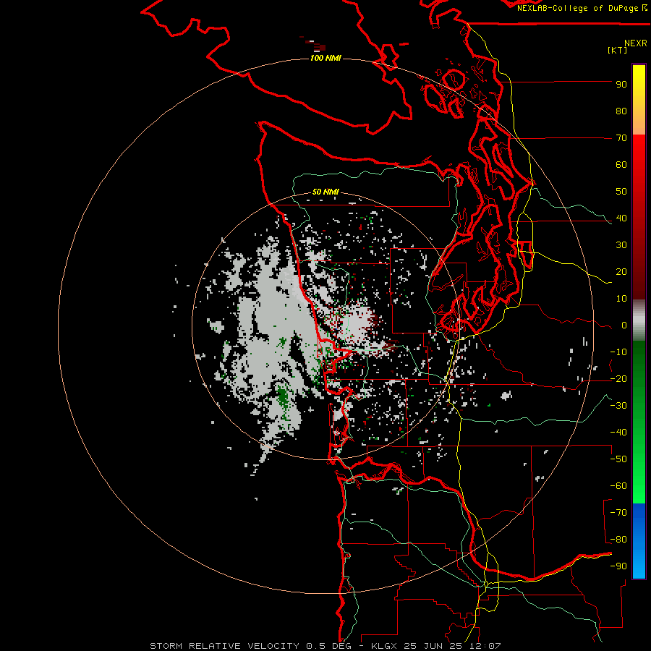Click the 20 value on velocity scale
Viewport: 651px width, 651px height.
621,272
